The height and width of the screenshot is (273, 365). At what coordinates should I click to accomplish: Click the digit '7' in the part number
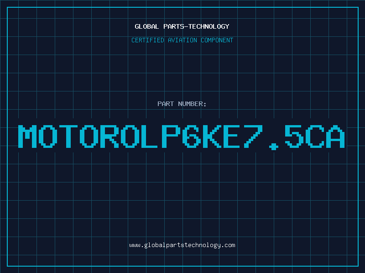coord(253,136)
